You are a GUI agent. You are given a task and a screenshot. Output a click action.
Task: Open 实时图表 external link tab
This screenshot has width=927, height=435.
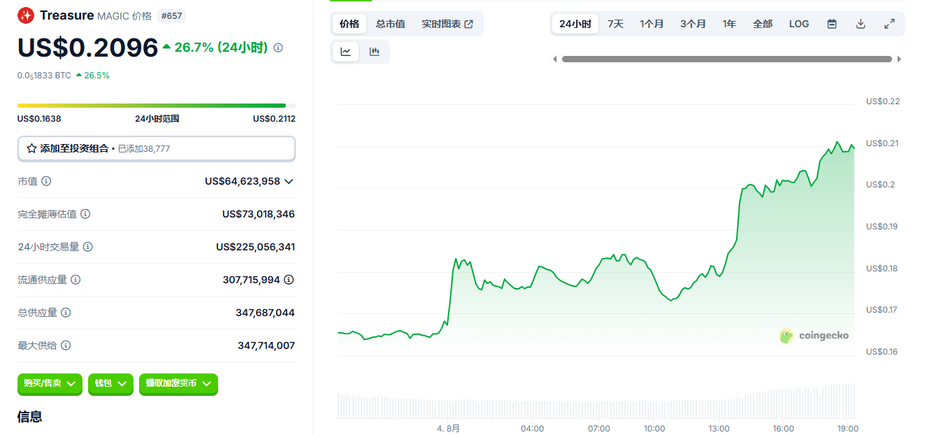pyautogui.click(x=447, y=24)
